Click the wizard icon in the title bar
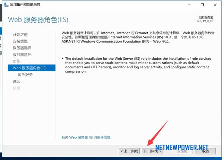 (6, 5)
